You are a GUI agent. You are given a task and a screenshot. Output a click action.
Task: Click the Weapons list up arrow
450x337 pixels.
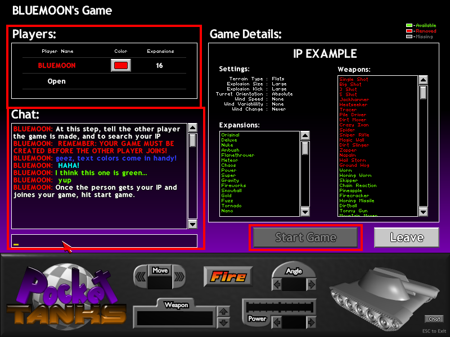[424, 80]
